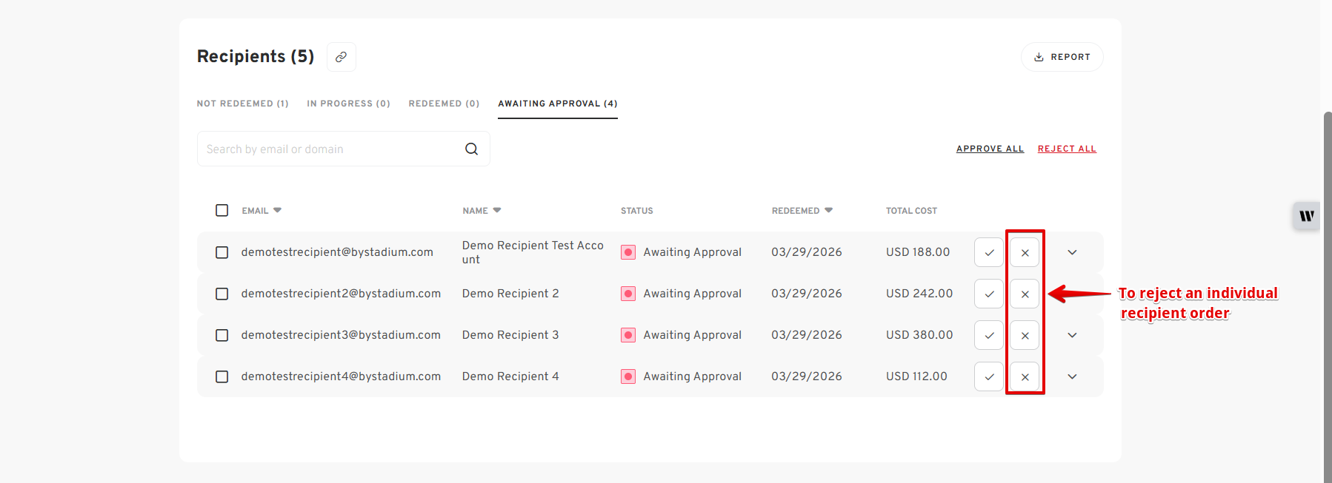Viewport: 1332px width, 483px height.
Task: Click the search magnifier icon
Action: coord(471,149)
